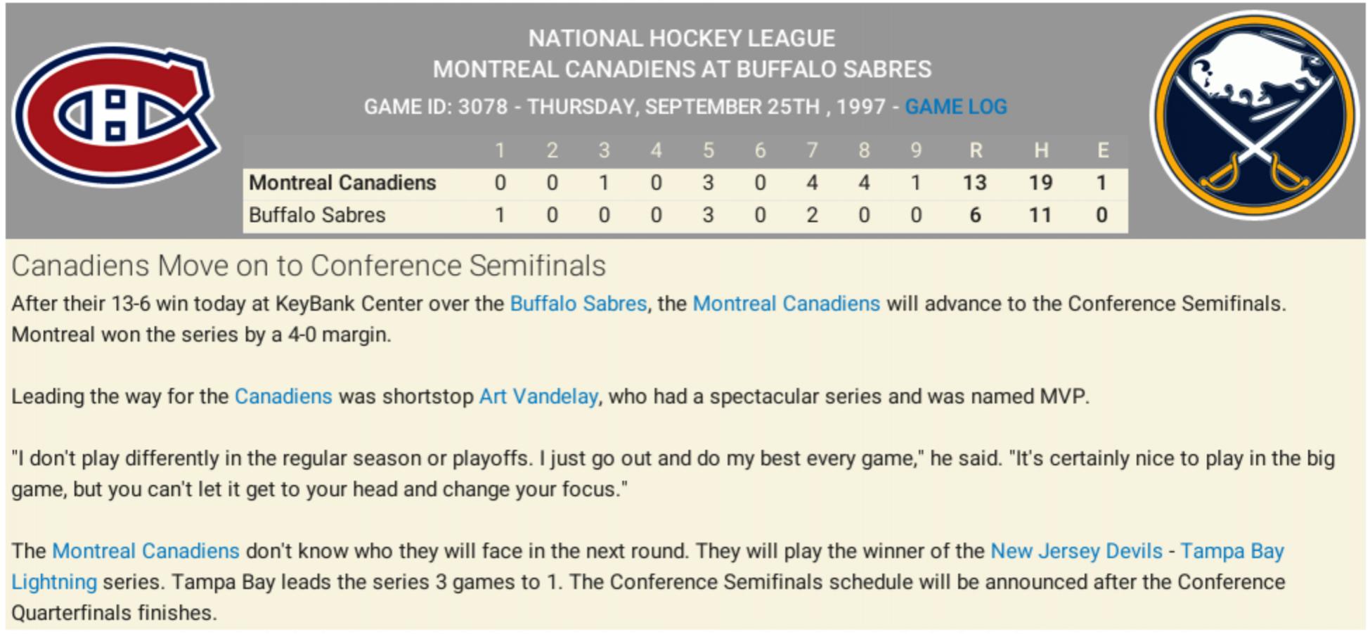Viewport: 1370px width, 634px height.
Task: Open the GAME LOG link
Action: pos(955,107)
